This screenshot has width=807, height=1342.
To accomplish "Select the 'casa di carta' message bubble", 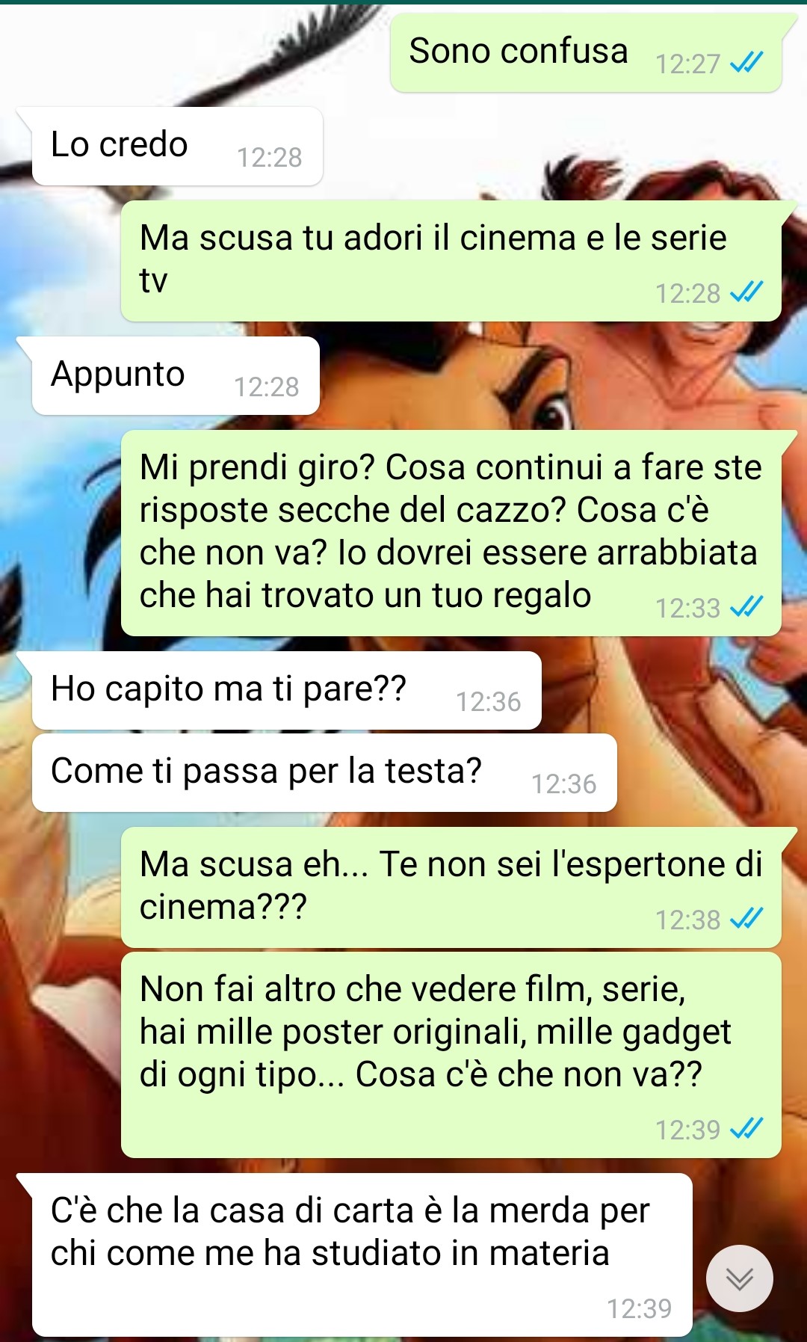I will (362, 1255).
